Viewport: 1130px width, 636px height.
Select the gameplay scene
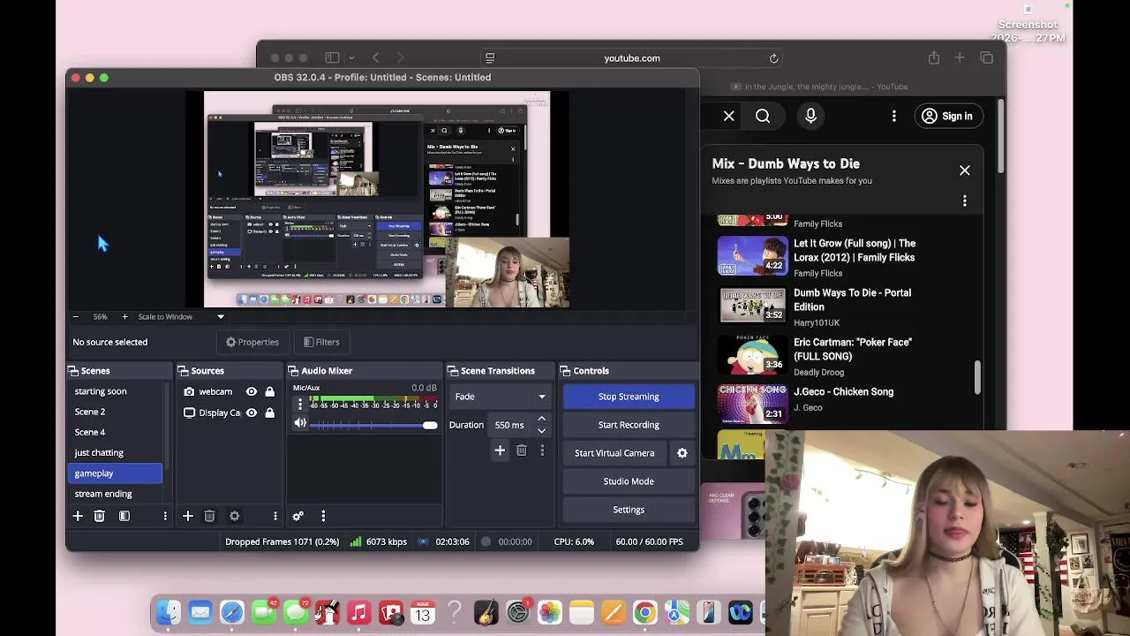pyautogui.click(x=115, y=473)
